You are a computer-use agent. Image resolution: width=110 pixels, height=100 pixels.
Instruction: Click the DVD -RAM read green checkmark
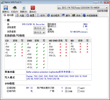[37, 58]
